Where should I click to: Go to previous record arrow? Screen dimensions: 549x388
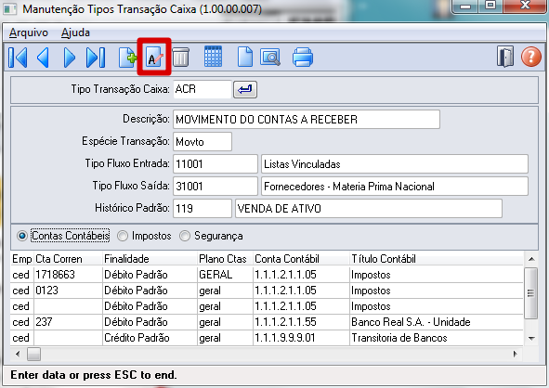(x=43, y=57)
